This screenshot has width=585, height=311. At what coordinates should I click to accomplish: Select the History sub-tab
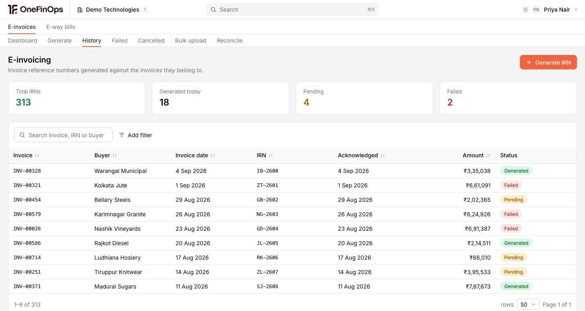[92, 41]
